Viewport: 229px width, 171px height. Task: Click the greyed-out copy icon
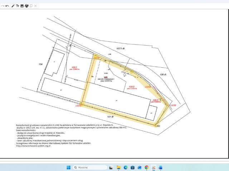31,6
